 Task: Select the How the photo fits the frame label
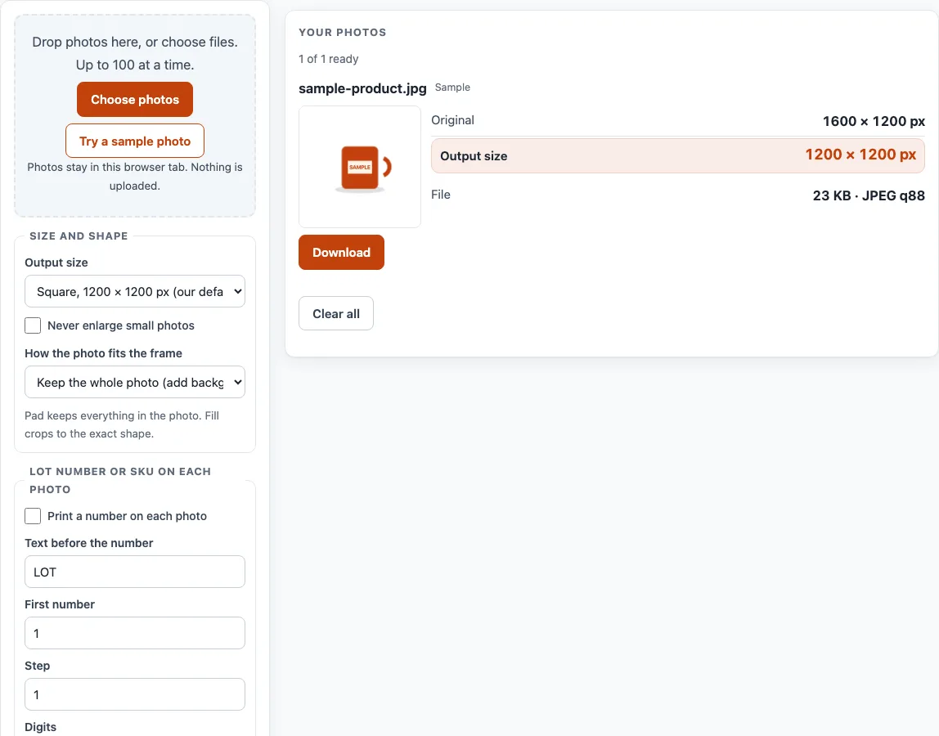tap(104, 353)
